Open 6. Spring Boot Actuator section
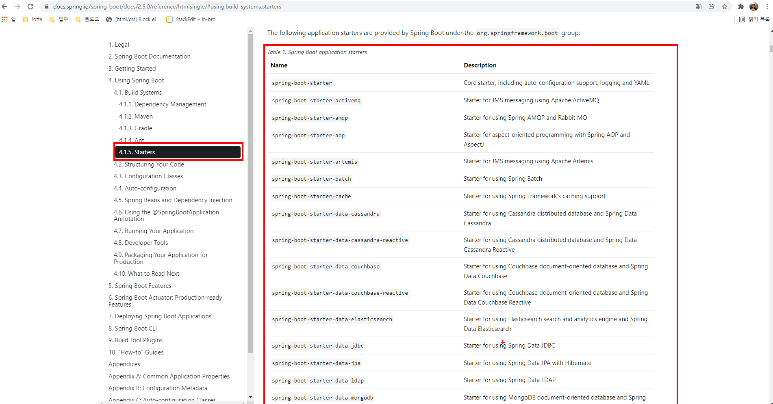 click(x=165, y=301)
